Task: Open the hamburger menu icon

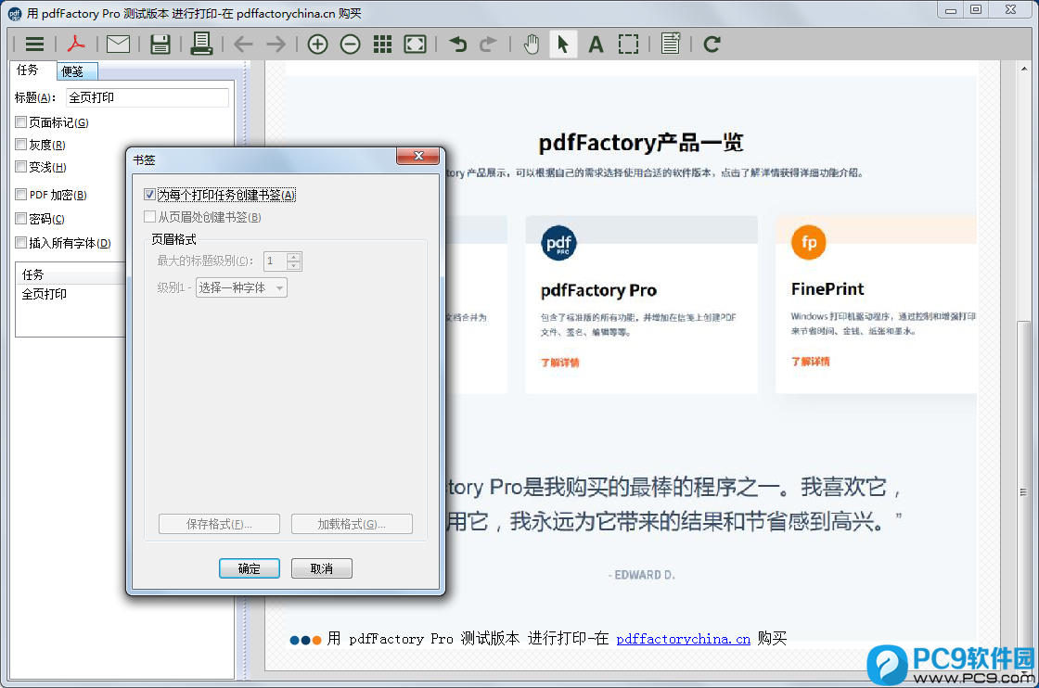Action: [34, 45]
